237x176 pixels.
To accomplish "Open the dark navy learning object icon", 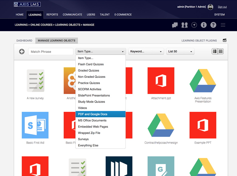I will coord(119,166).
